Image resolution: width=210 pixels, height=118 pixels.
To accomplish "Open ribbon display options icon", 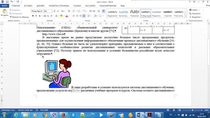I will pos(194,2).
